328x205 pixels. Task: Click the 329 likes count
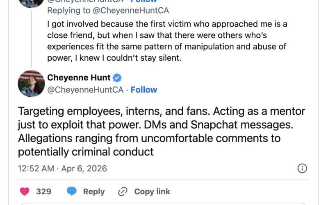pyautogui.click(x=43, y=191)
